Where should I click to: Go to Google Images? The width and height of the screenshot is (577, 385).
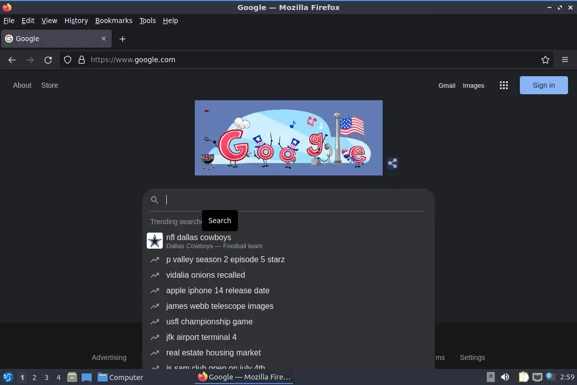473,86
